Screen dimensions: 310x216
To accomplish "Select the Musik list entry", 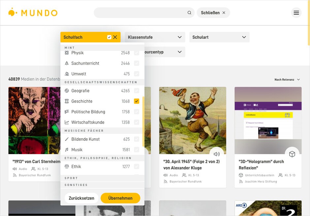I will pos(101,150).
